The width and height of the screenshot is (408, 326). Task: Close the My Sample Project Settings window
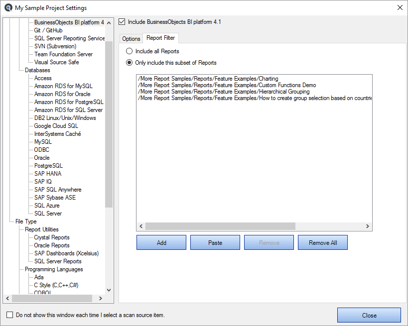point(400,7)
